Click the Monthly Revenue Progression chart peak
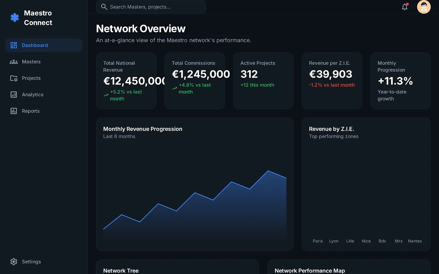 (268, 171)
